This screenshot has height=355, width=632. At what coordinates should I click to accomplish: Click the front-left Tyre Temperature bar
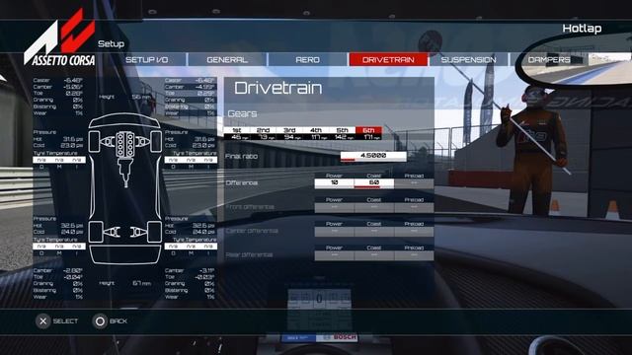click(59, 160)
